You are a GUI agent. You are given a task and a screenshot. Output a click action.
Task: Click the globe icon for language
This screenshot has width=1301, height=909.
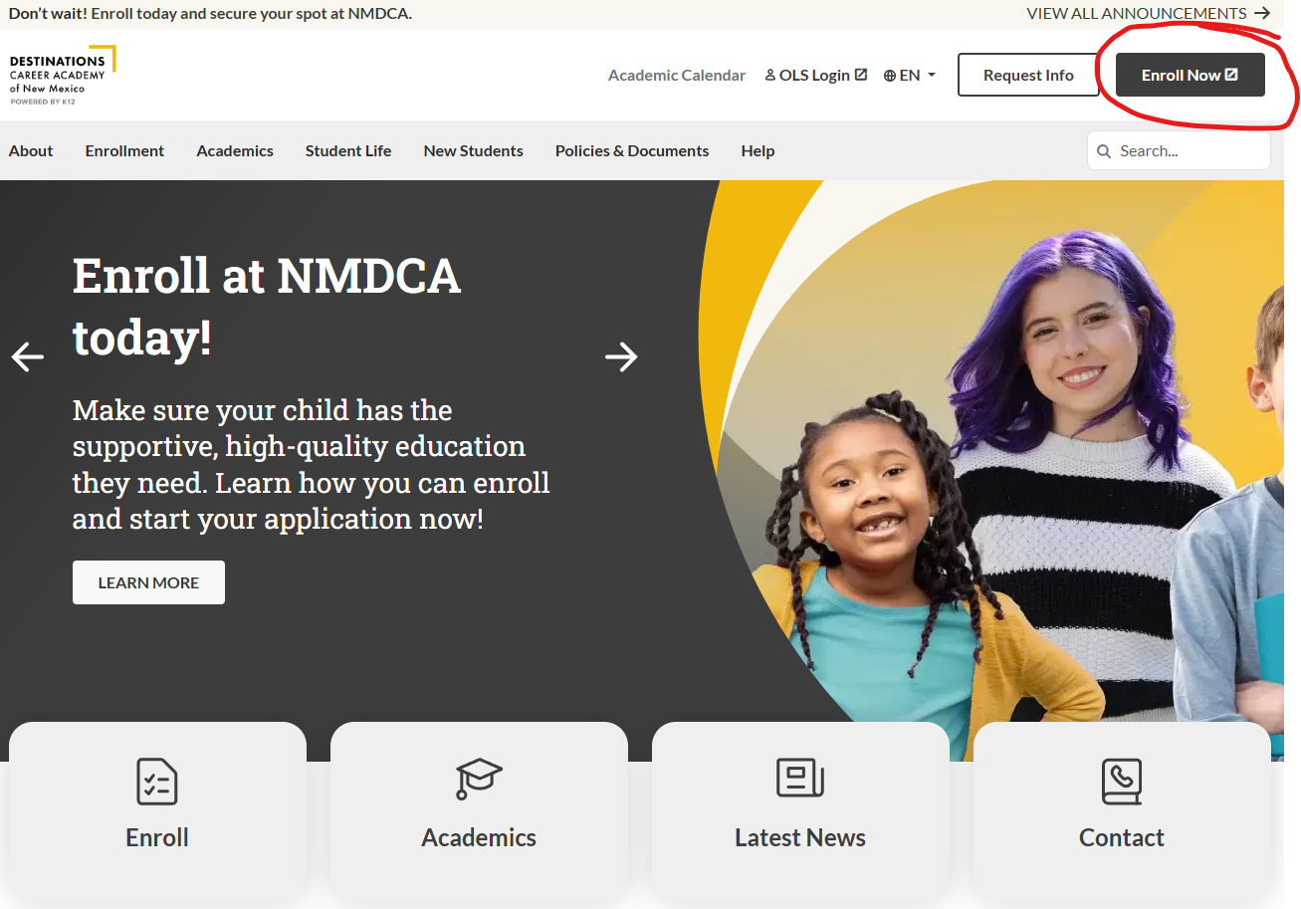tap(890, 76)
